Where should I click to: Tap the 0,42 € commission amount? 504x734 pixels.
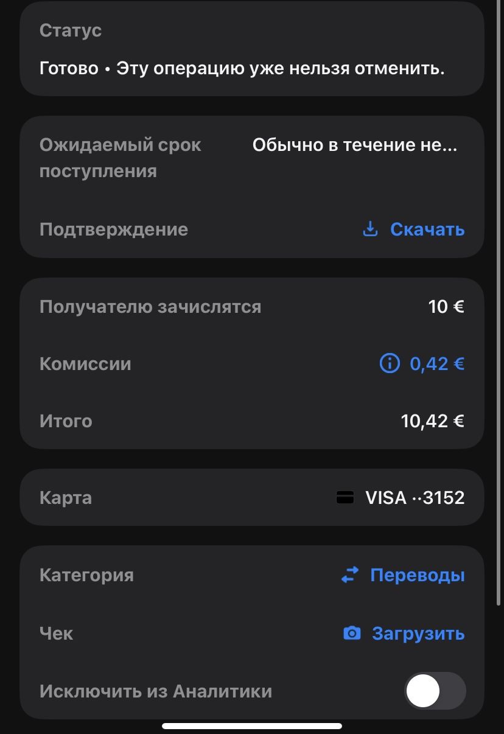coord(436,363)
